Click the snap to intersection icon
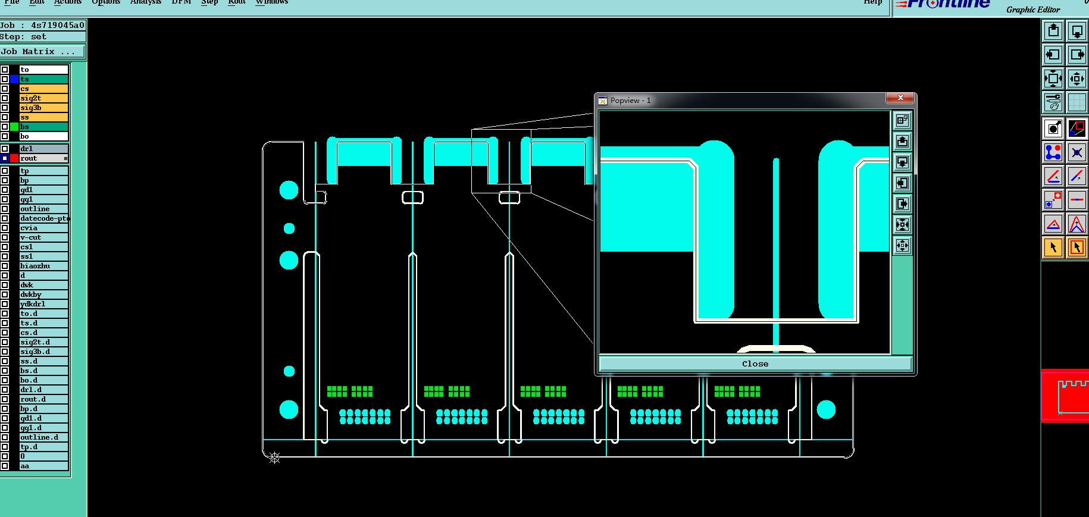This screenshot has width=1089, height=517. click(1077, 152)
